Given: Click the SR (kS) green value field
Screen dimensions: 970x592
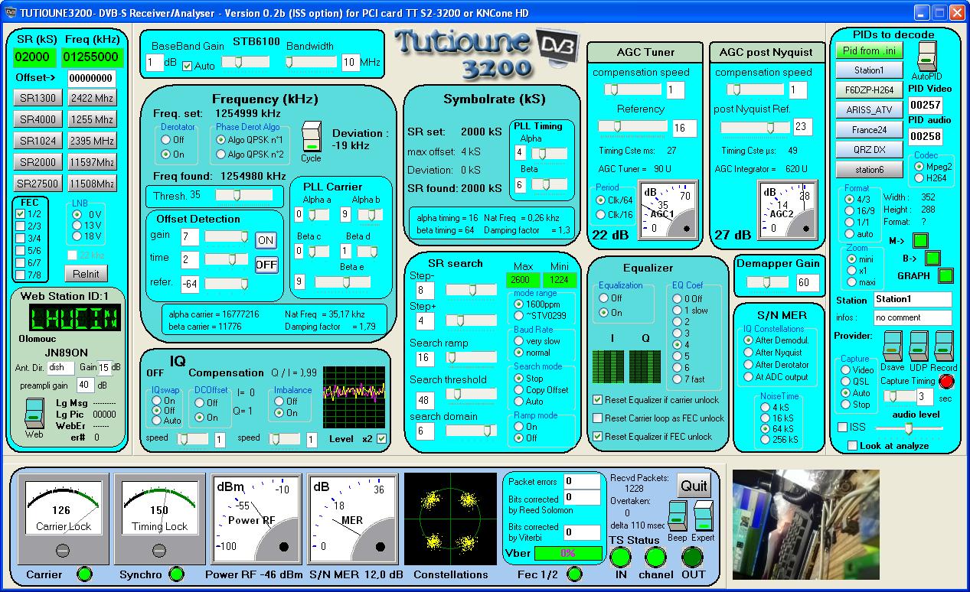Looking at the screenshot, I should tap(34, 57).
